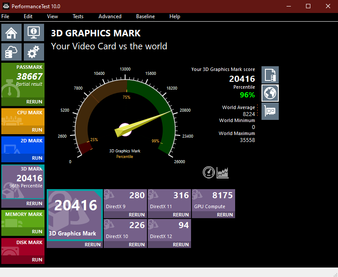Click the 96% percentile value
Screen dimensions: 338x277
tap(247, 95)
